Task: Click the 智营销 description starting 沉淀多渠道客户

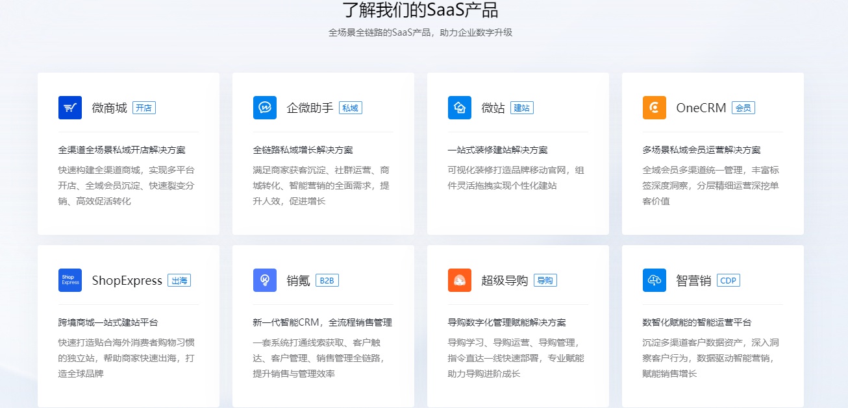Action: tap(711, 358)
